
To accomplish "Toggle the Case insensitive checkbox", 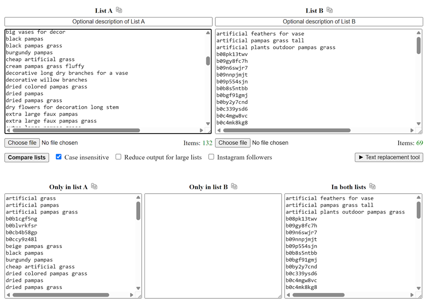I will tap(59, 157).
